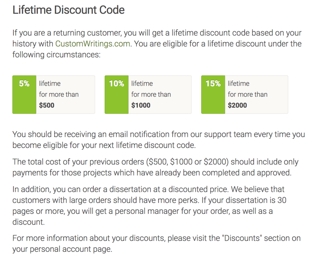This screenshot has width=313, height=257.
Task: Click the total cost of previous orders paragraph
Action: pos(155,167)
